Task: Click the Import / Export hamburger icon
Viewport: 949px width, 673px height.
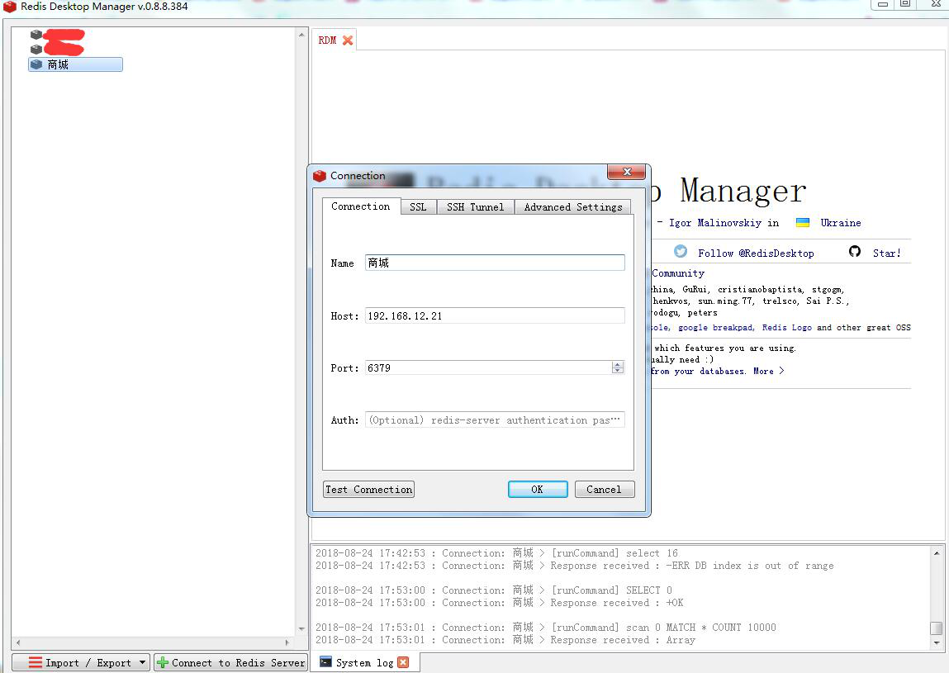Action: tap(36, 663)
